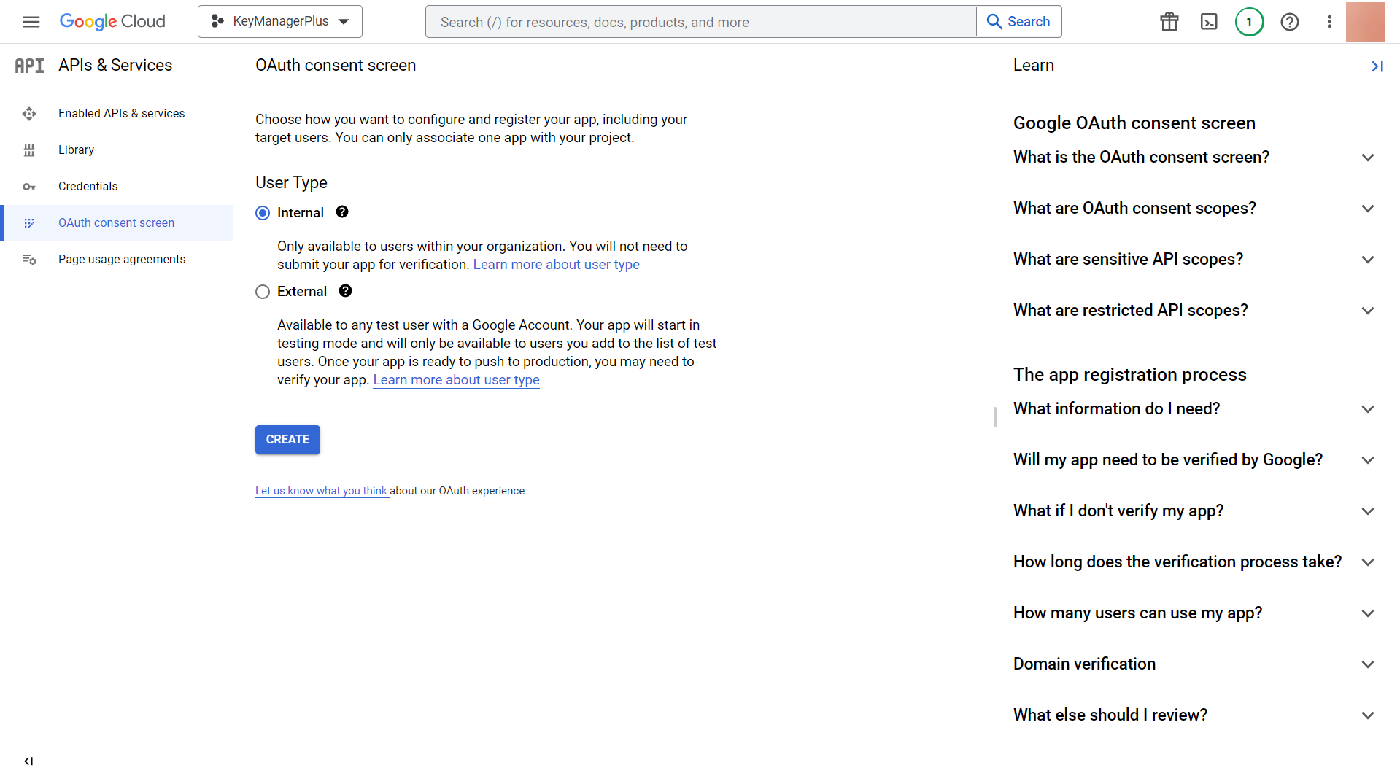Open the help icon in the top bar
This screenshot has width=1400, height=776.
(1289, 22)
